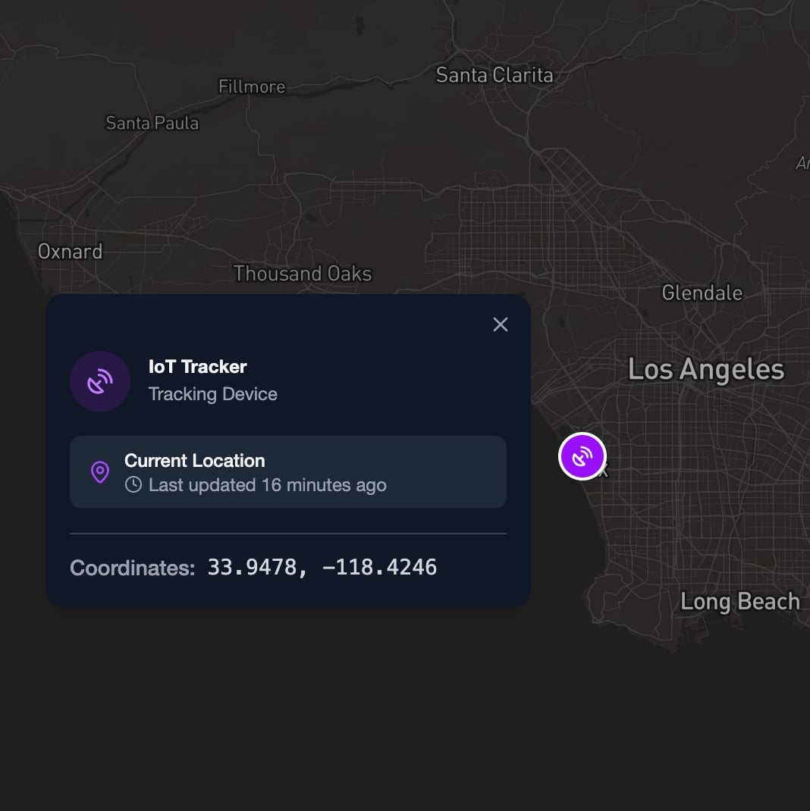Click the Tracking Device subtitle label
Viewport: 810px width, 811px height.
pyautogui.click(x=212, y=393)
